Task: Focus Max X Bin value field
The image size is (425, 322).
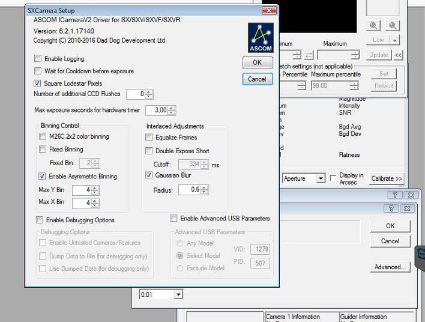Action: [x=82, y=203]
